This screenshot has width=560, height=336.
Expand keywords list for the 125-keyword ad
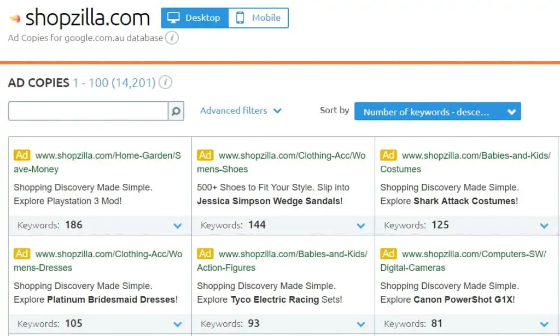pos(544,225)
